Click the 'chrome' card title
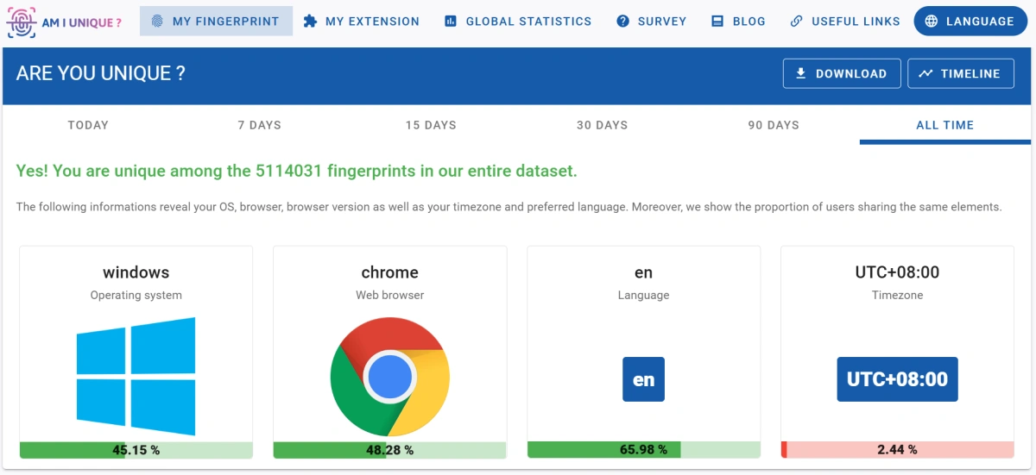The image size is (1036, 475). [x=389, y=272]
